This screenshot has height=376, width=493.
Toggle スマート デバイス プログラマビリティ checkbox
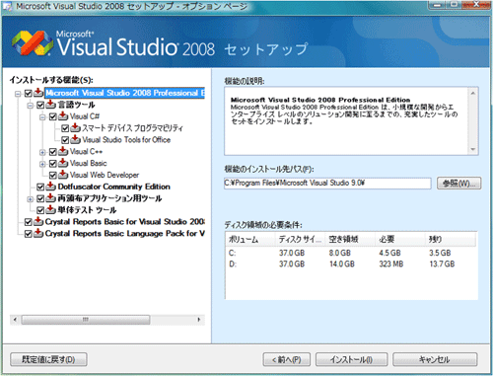65,128
